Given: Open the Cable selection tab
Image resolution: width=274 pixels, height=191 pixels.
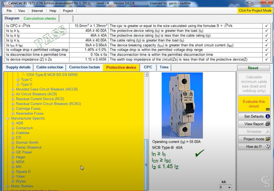Looking at the screenshot, I should (x=50, y=67).
